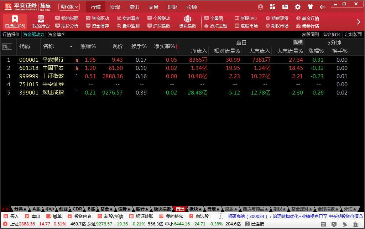Open 我的持仓 holdings icon
This screenshot has height=229, width=365.
point(41,22)
